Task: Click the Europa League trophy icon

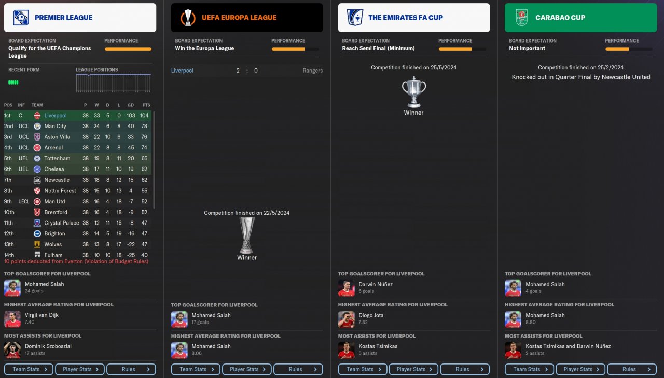Action: click(247, 235)
